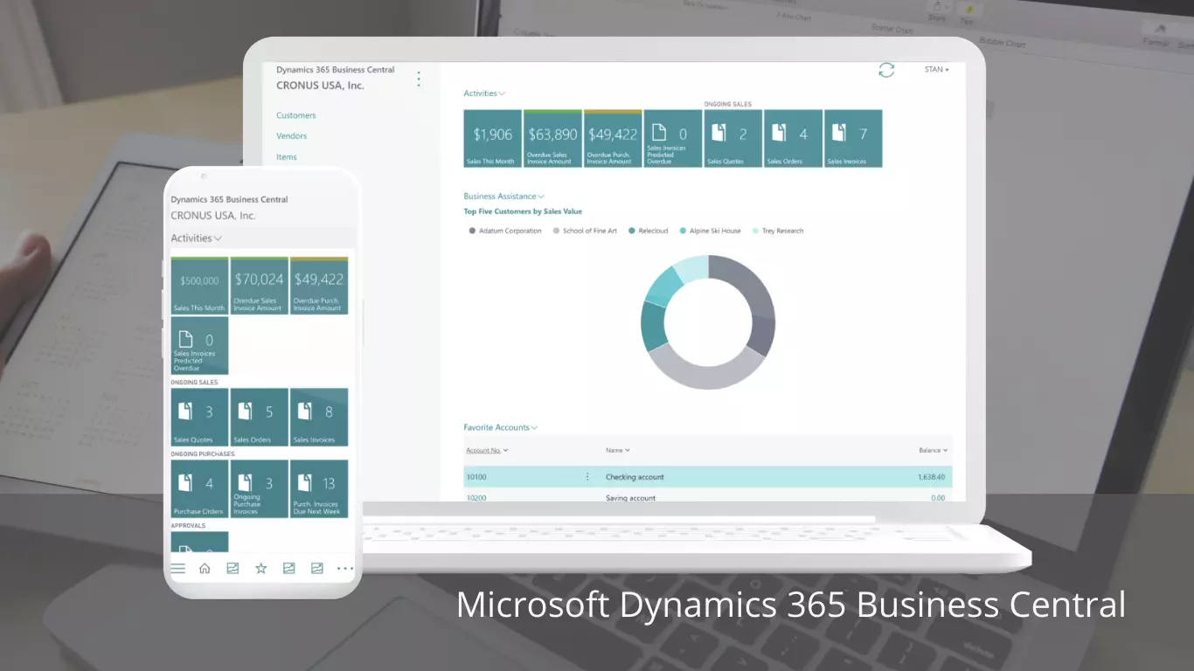Viewport: 1194px width, 671px height.
Task: Open the vertical dots menu beside CRONUS USA
Action: pos(419,79)
